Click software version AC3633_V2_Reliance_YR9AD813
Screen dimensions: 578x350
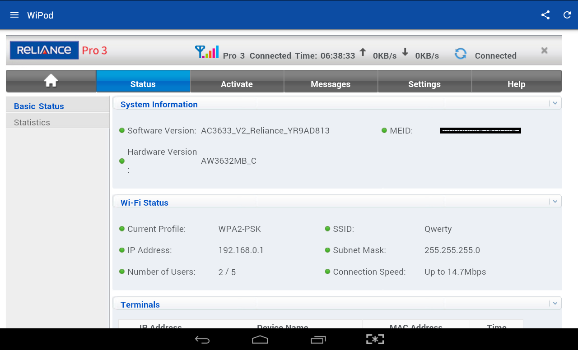pos(265,131)
